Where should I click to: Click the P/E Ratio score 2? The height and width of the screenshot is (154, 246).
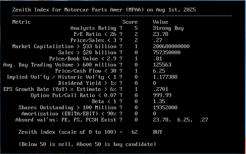coord(136,34)
